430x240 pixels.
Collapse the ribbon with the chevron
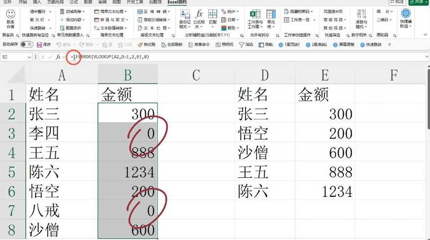click(x=425, y=35)
